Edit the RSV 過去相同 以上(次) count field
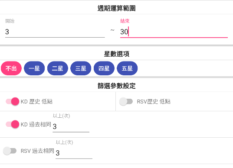233x168 pixels. 74,153
